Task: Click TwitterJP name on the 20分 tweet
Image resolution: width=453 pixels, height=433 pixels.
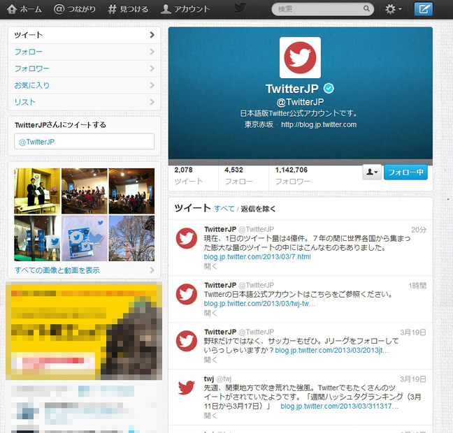Action: pyautogui.click(x=220, y=229)
